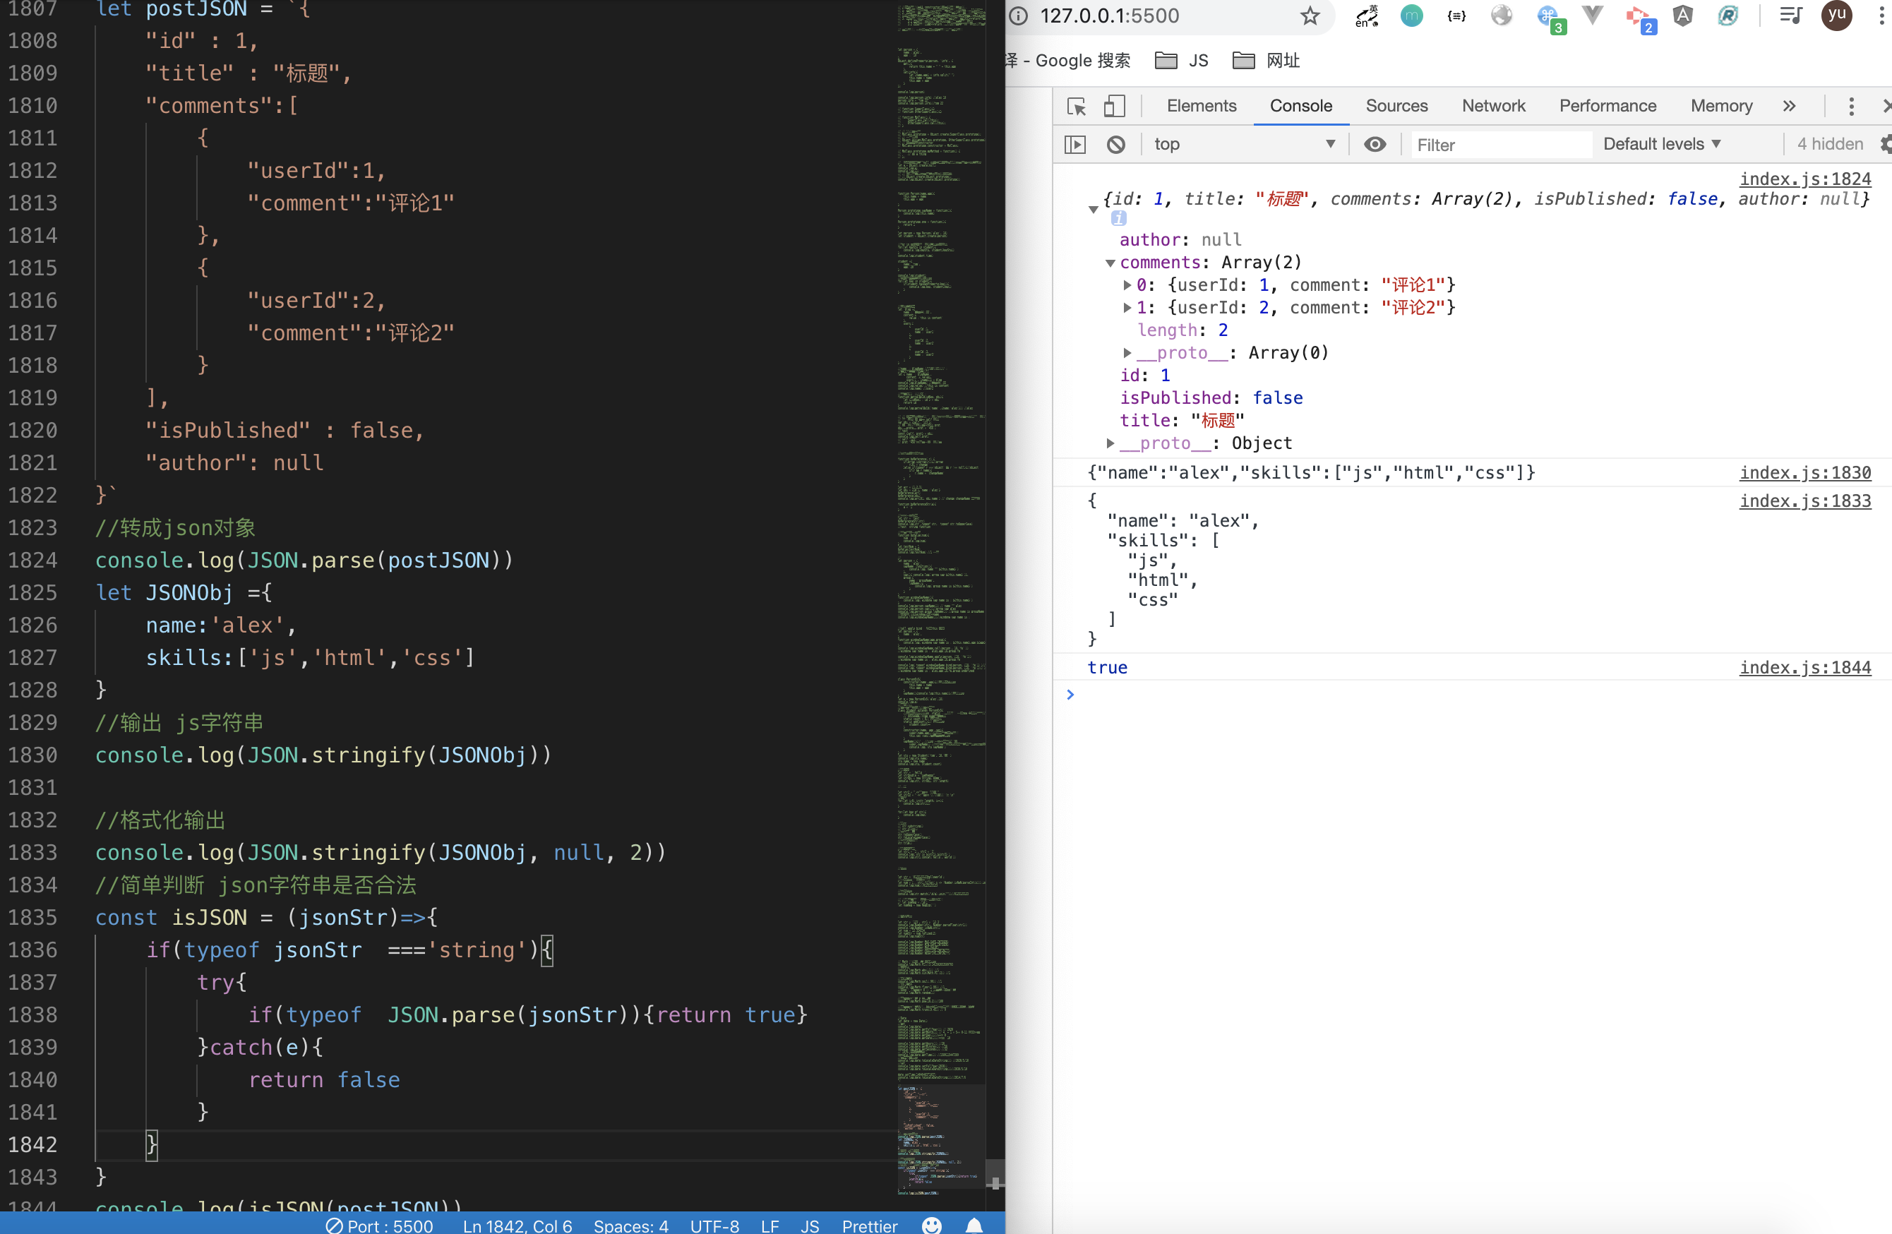The height and width of the screenshot is (1234, 1892).
Task: Open the index.js:1830 source link
Action: click(1804, 473)
